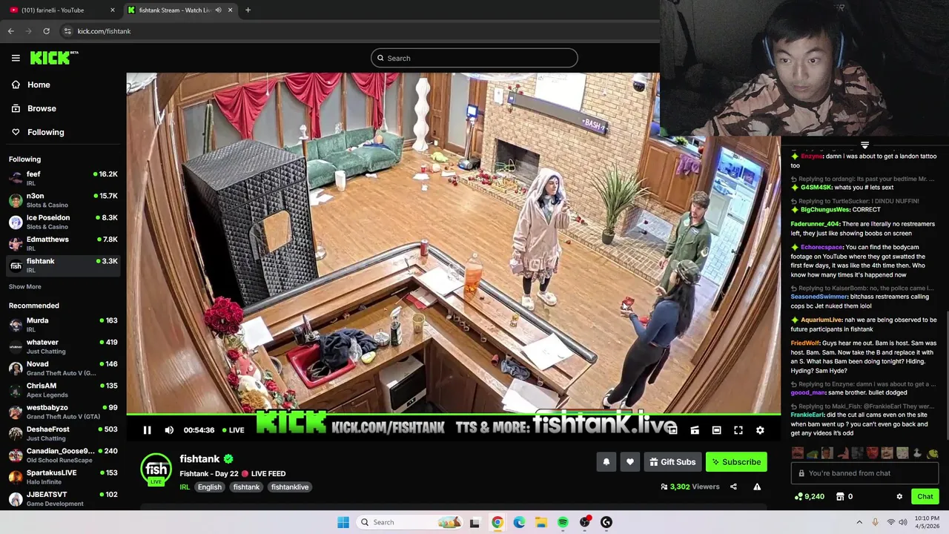Open Murda recommended channel

63,324
